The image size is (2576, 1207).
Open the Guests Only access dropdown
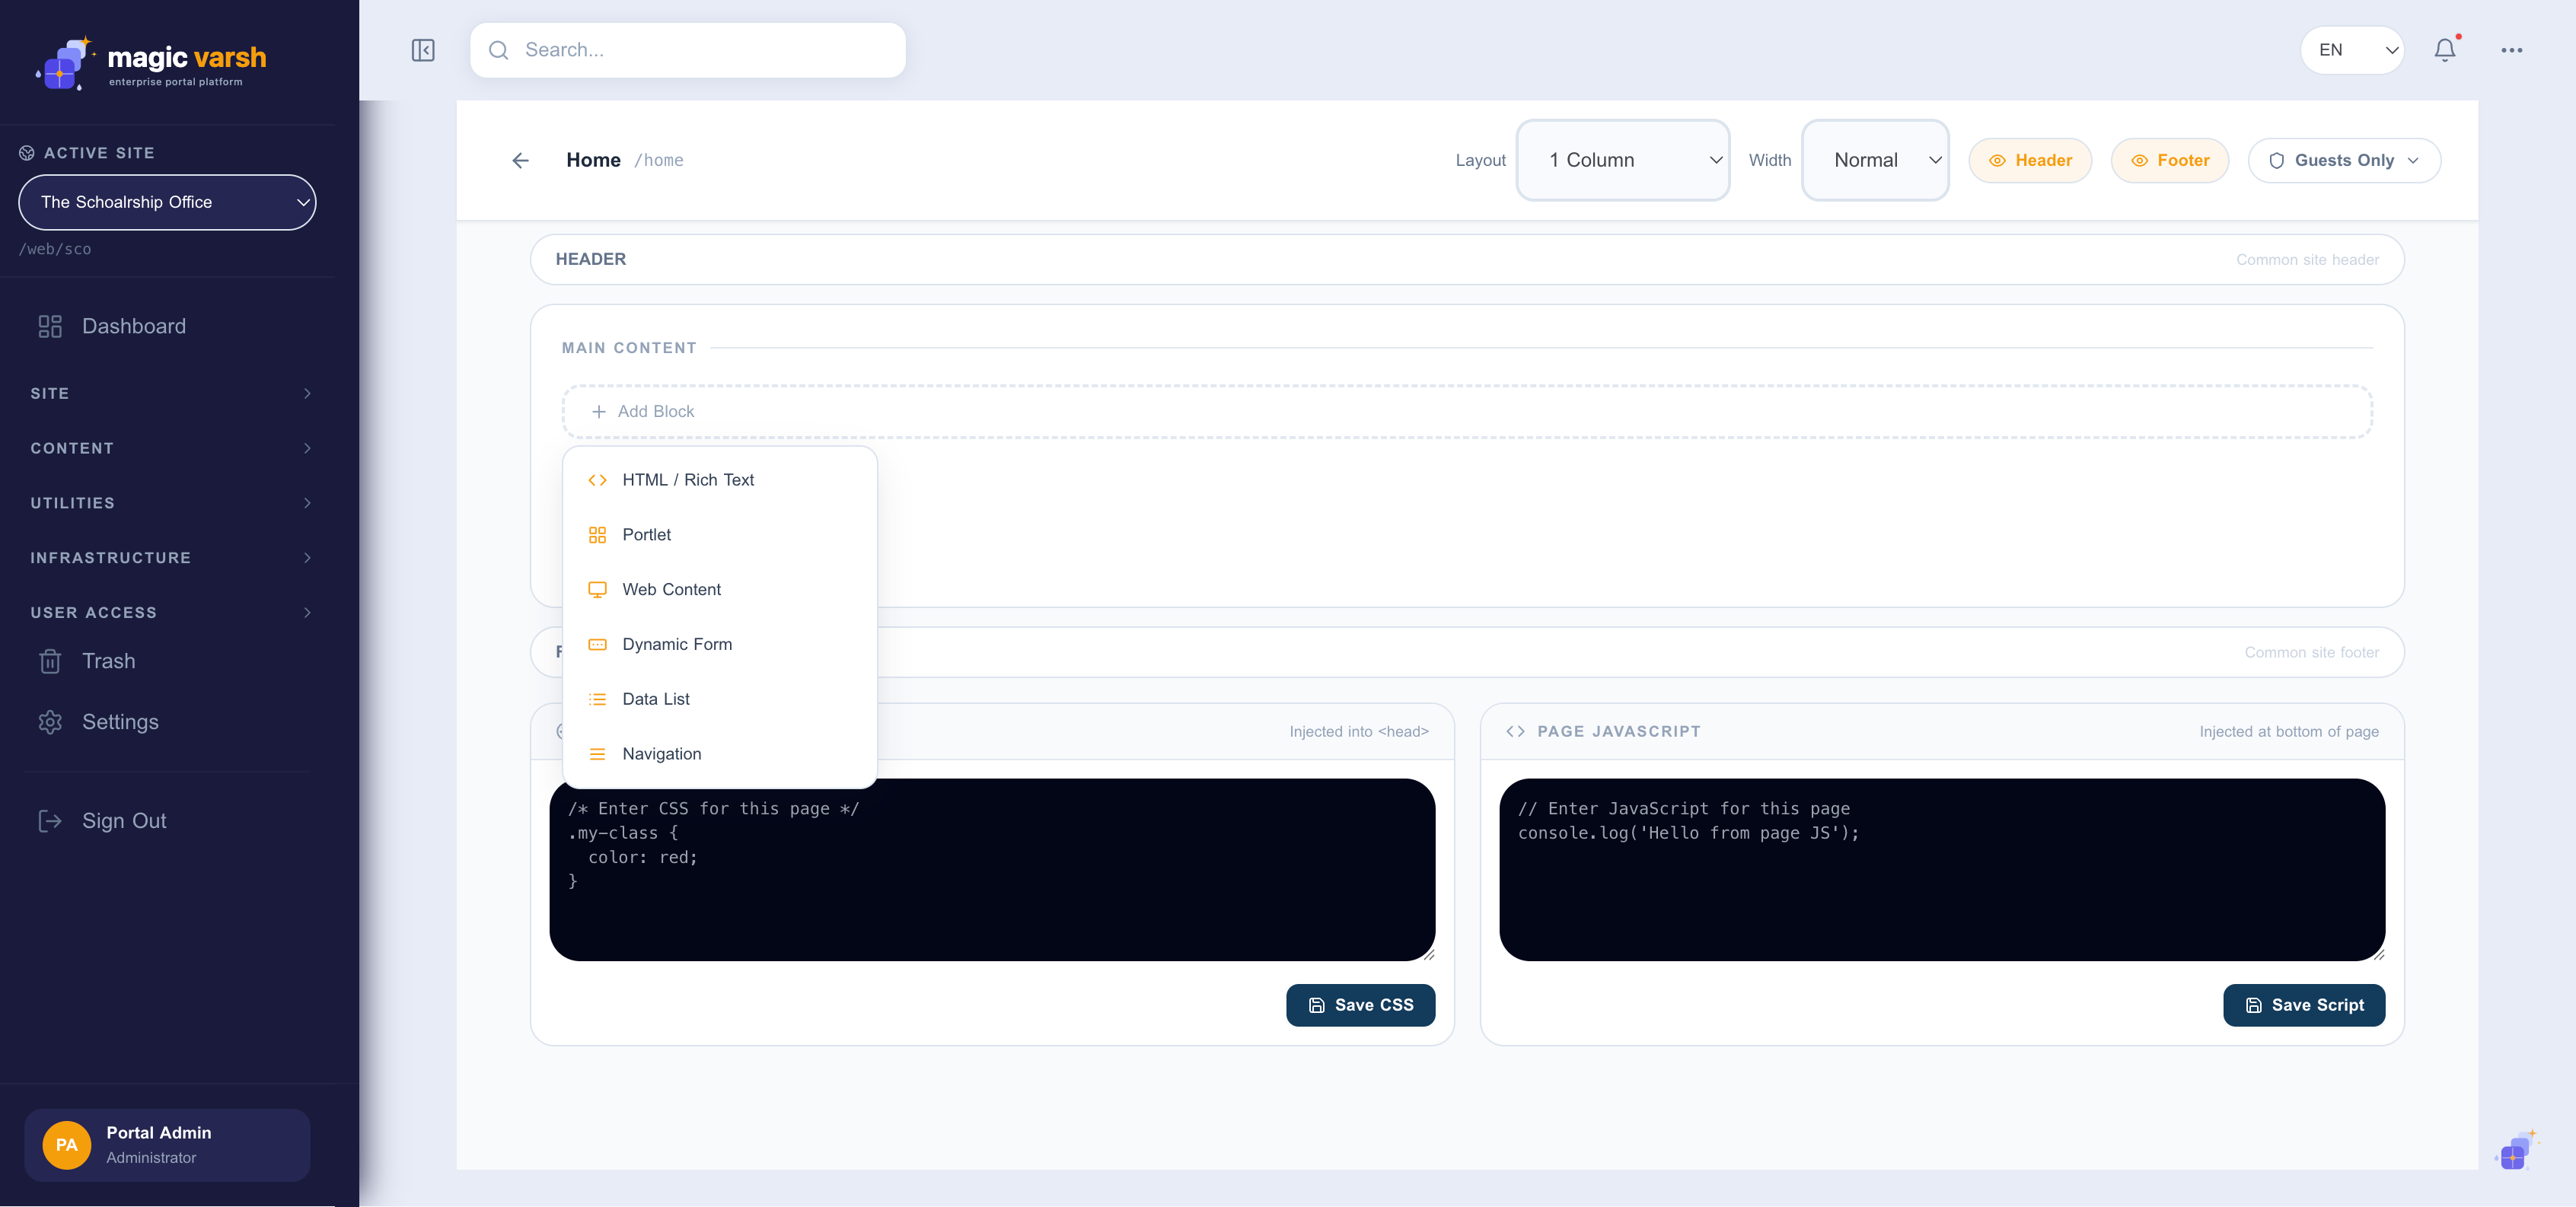pyautogui.click(x=2344, y=160)
